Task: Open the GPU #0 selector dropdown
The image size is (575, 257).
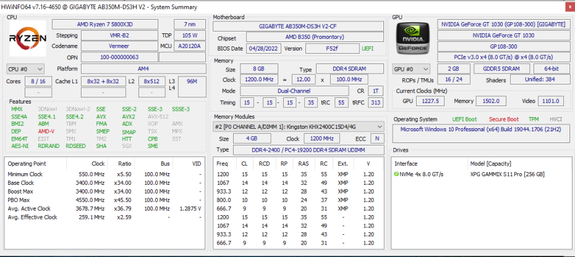Action: pos(412,69)
